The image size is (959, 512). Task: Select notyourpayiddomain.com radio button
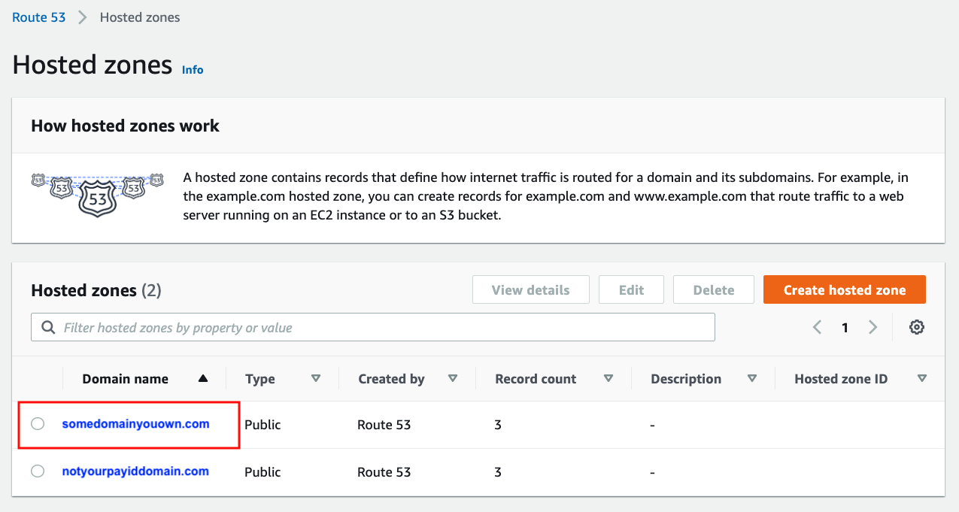[x=38, y=471]
